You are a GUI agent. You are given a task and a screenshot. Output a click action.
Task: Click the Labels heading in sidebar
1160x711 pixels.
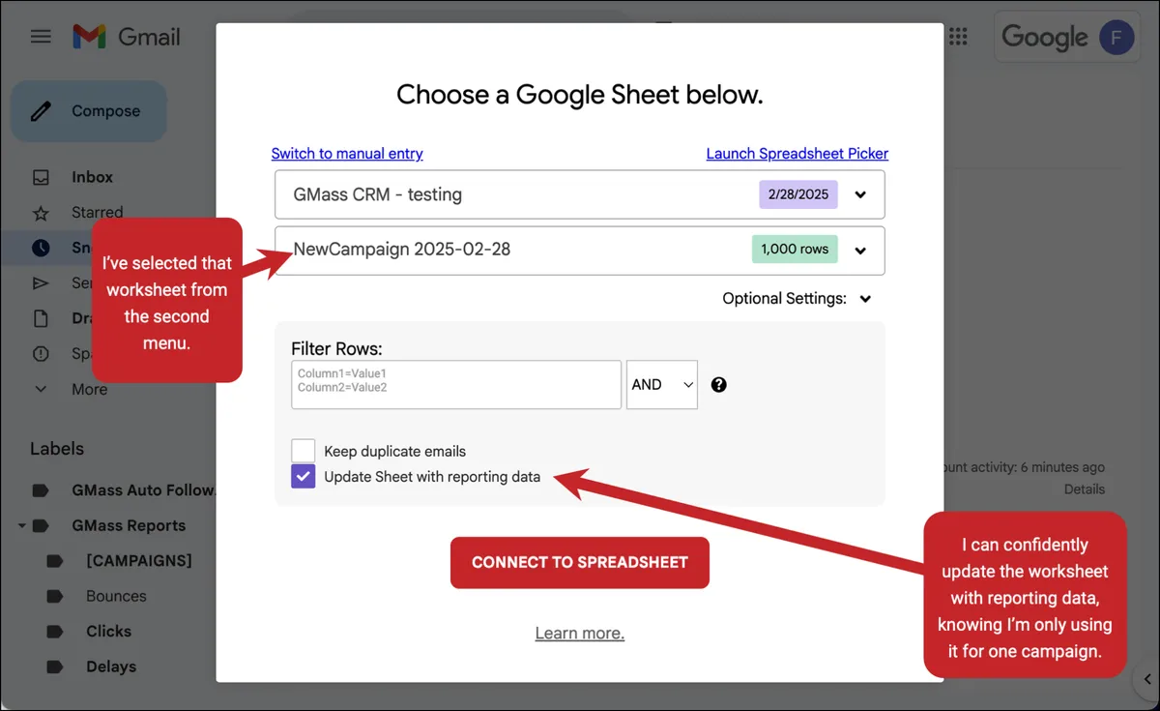point(57,449)
